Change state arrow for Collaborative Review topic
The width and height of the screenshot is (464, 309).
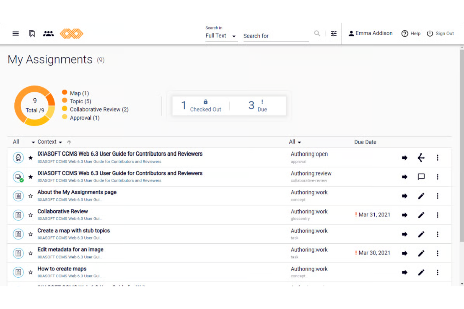point(405,215)
